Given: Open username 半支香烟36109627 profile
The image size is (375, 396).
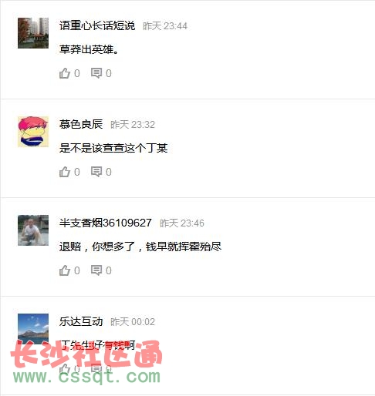Looking at the screenshot, I should click(105, 223).
